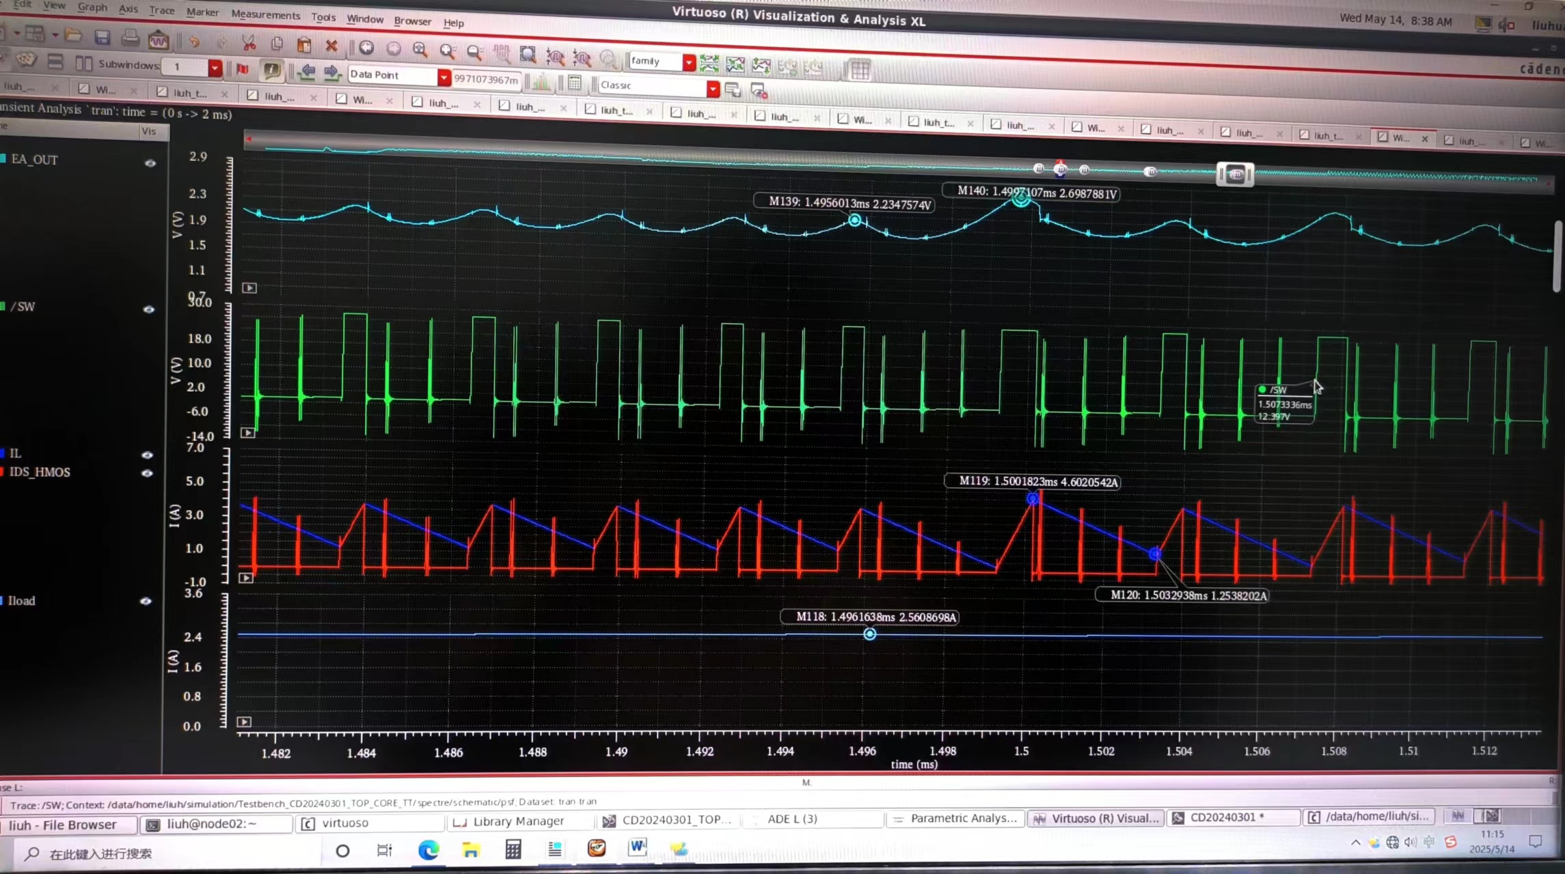
Task: Switch to Library Manager taskbar window
Action: [518, 821]
